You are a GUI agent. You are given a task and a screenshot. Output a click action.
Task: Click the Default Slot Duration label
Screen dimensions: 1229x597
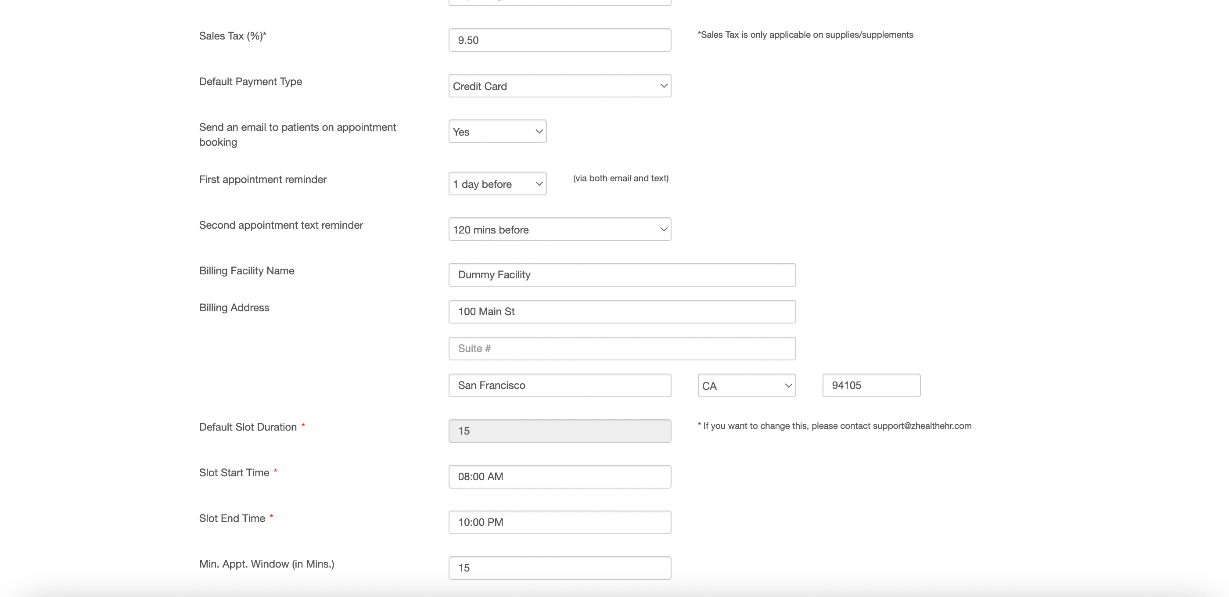[x=248, y=427]
